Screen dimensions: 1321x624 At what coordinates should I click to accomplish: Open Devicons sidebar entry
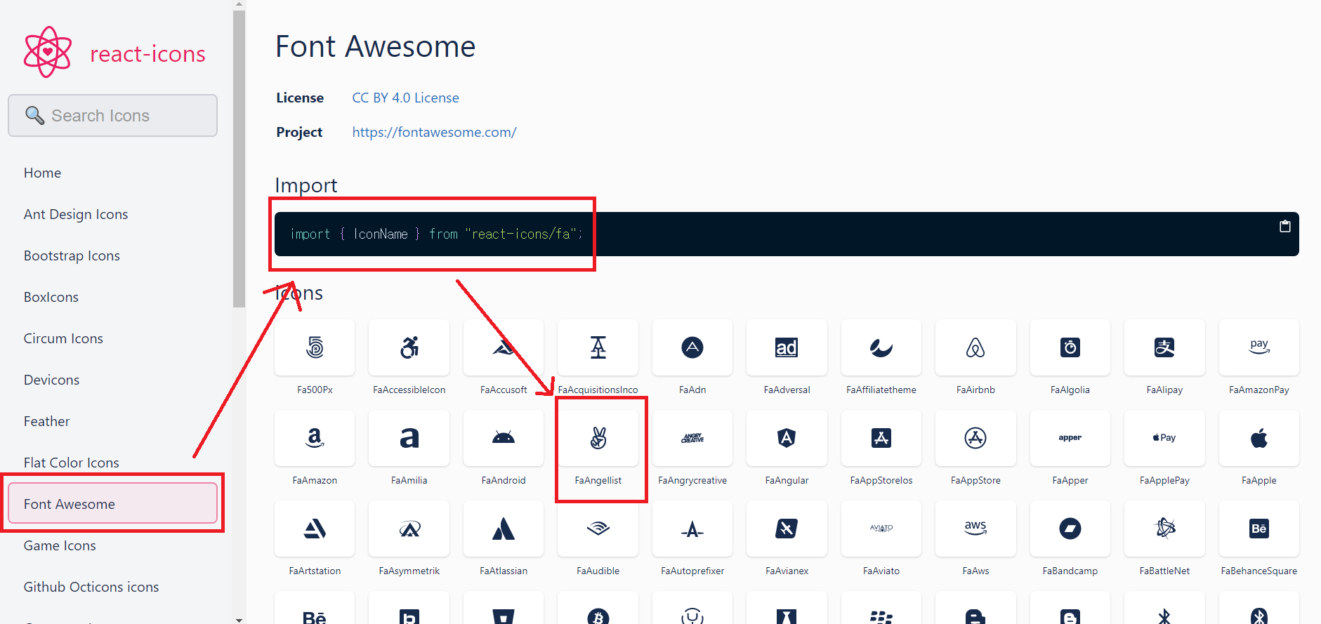pos(51,380)
